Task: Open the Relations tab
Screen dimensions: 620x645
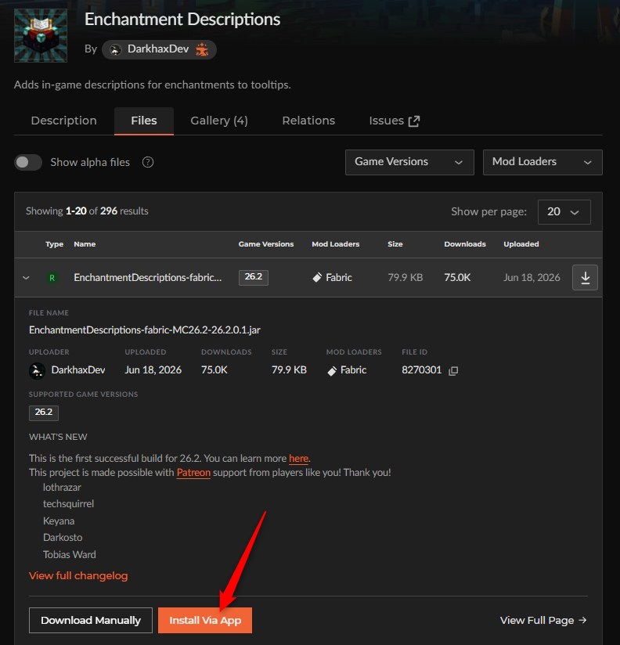Action: [308, 121]
